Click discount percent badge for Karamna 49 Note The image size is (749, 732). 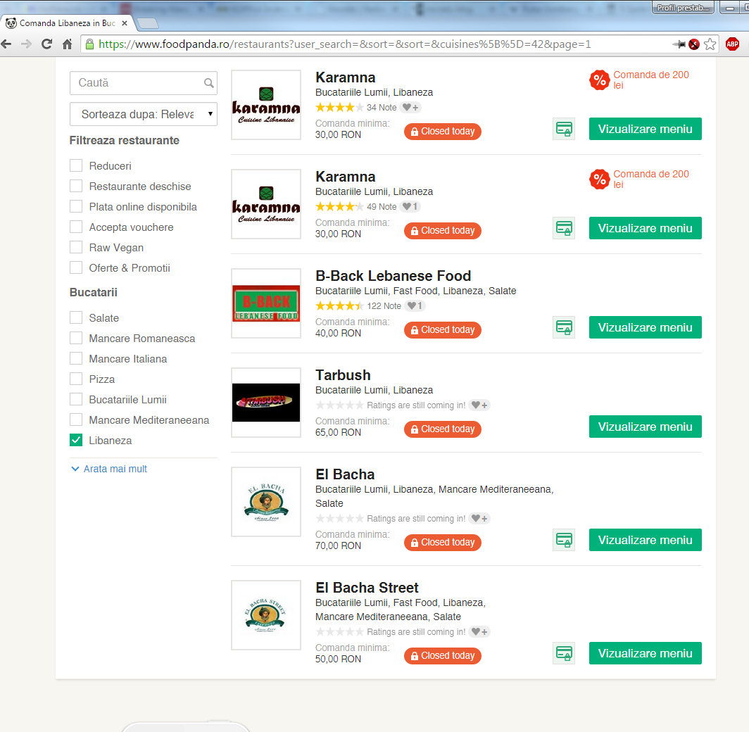[x=600, y=179]
